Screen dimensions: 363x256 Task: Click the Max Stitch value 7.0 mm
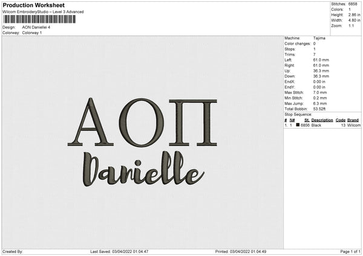point(320,92)
